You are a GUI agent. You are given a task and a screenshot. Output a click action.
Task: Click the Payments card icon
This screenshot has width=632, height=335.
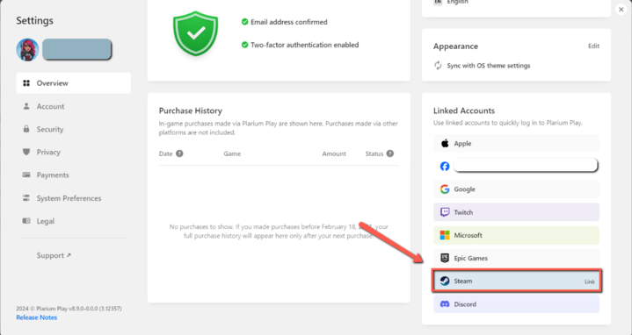pos(26,175)
